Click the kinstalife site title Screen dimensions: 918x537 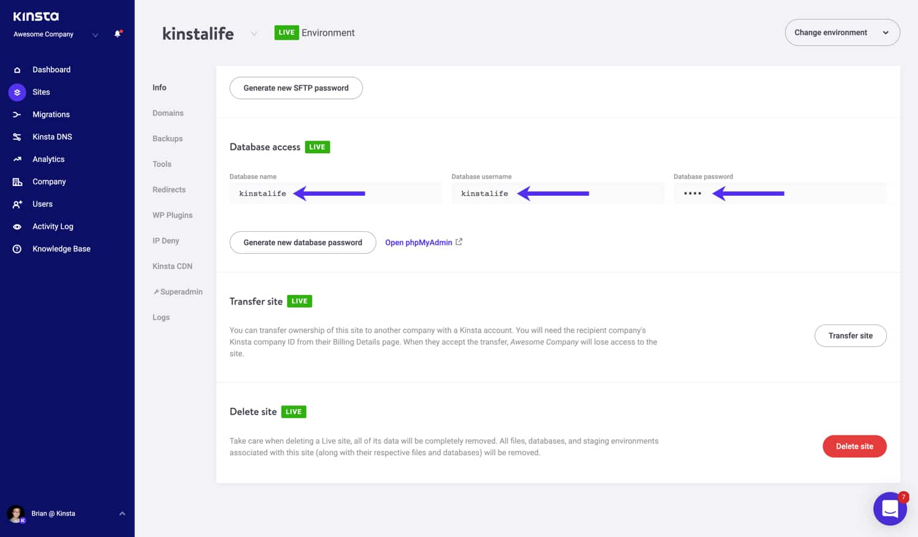click(198, 34)
